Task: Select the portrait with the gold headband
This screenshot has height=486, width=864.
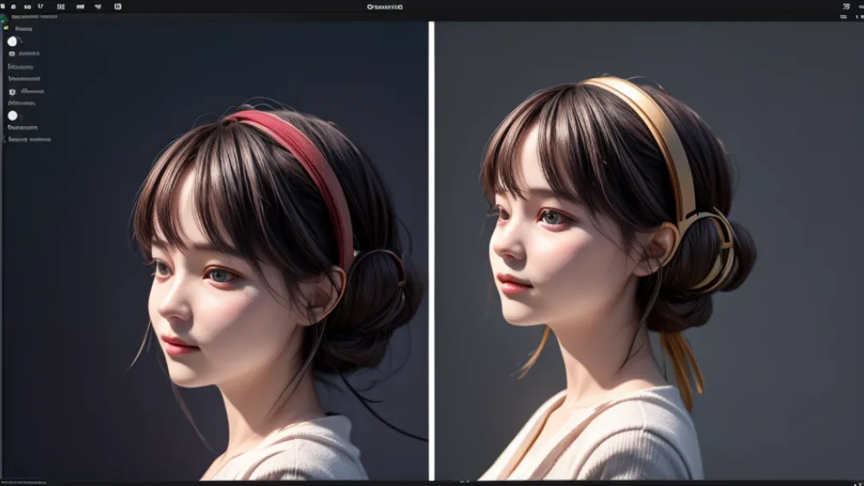Action: pyautogui.click(x=649, y=251)
